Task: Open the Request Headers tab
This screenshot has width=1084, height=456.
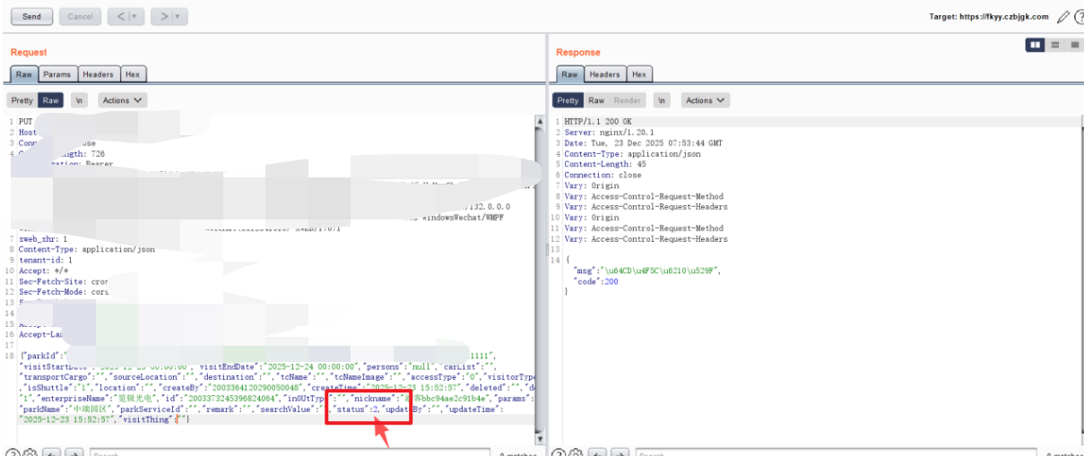Action: tap(99, 74)
